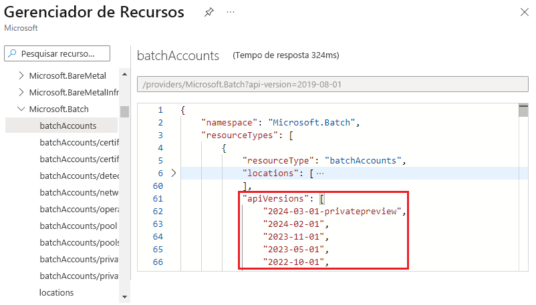Image resolution: width=536 pixels, height=305 pixels.
Task: Pin the Gerenciador de Recursos blade
Action: (209, 13)
